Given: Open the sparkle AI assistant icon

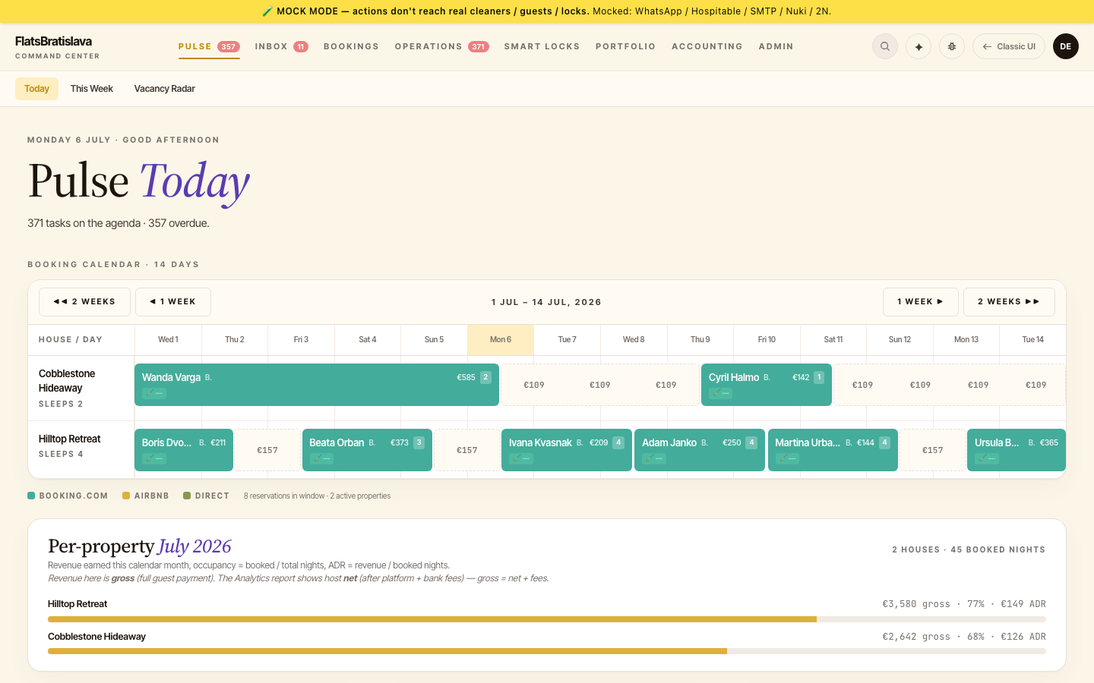Looking at the screenshot, I should pyautogui.click(x=919, y=46).
